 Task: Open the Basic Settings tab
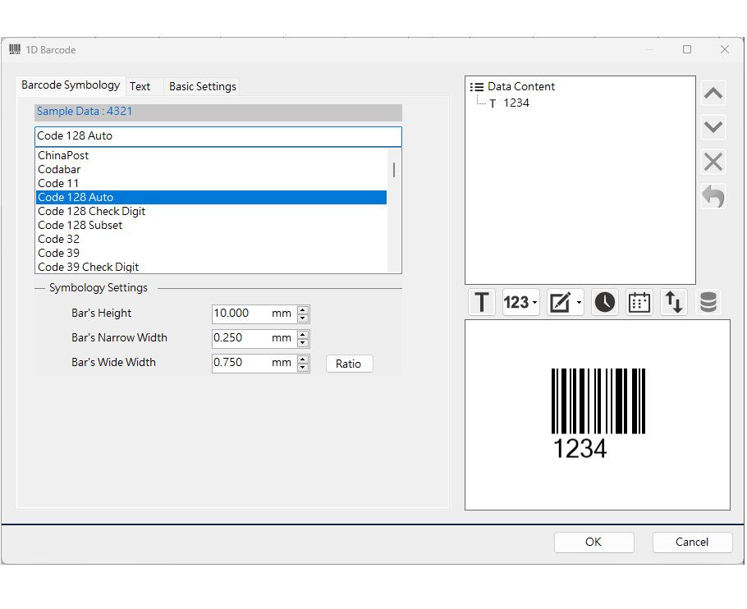[202, 85]
